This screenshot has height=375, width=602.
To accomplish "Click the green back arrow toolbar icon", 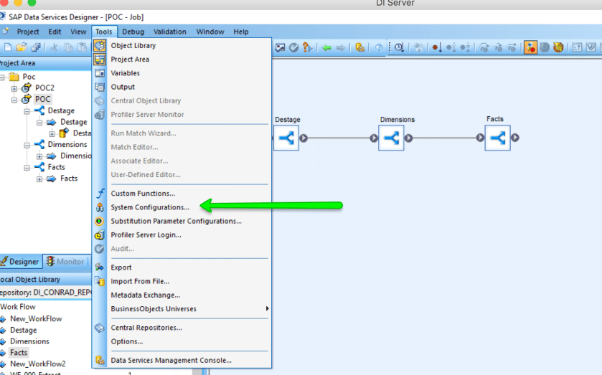I will 326,47.
